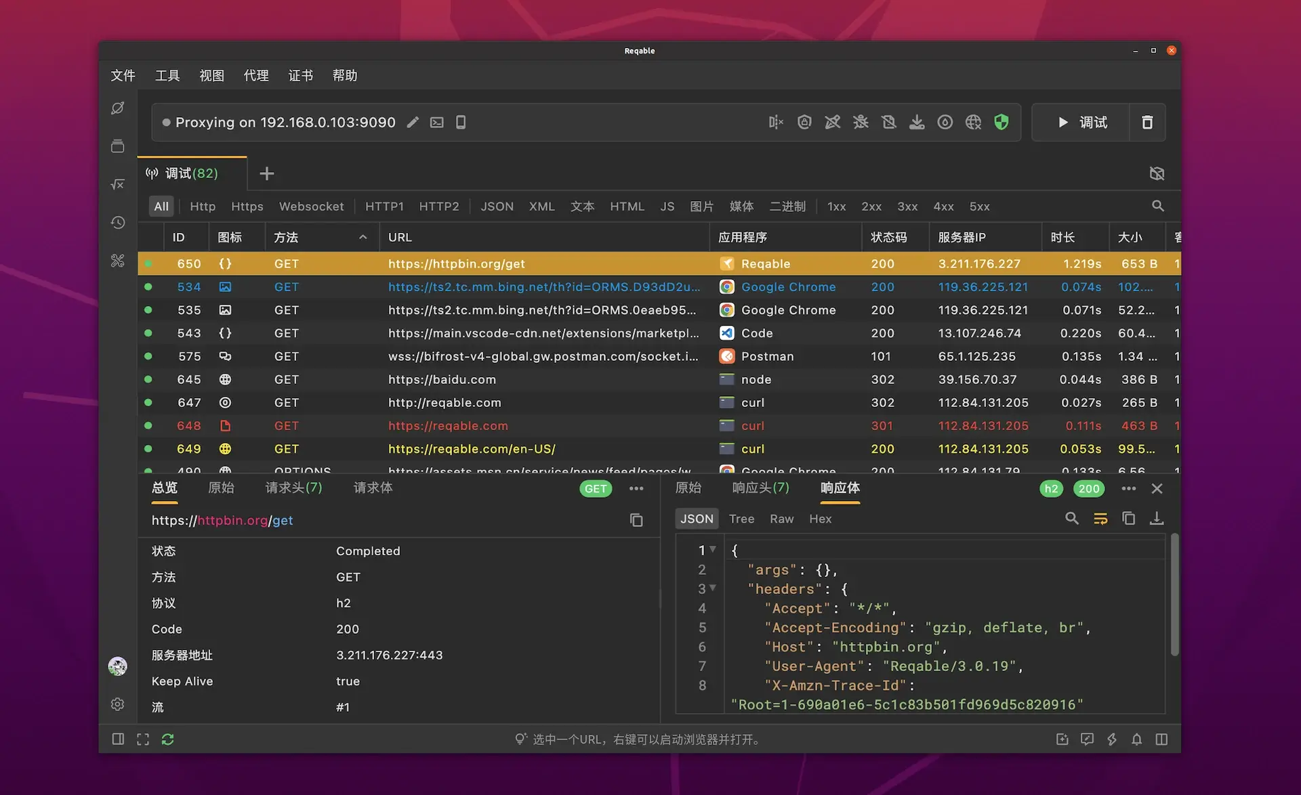Screen dimensions: 1301x795
Task: Download the response body via download icon
Action: [x=1157, y=518]
